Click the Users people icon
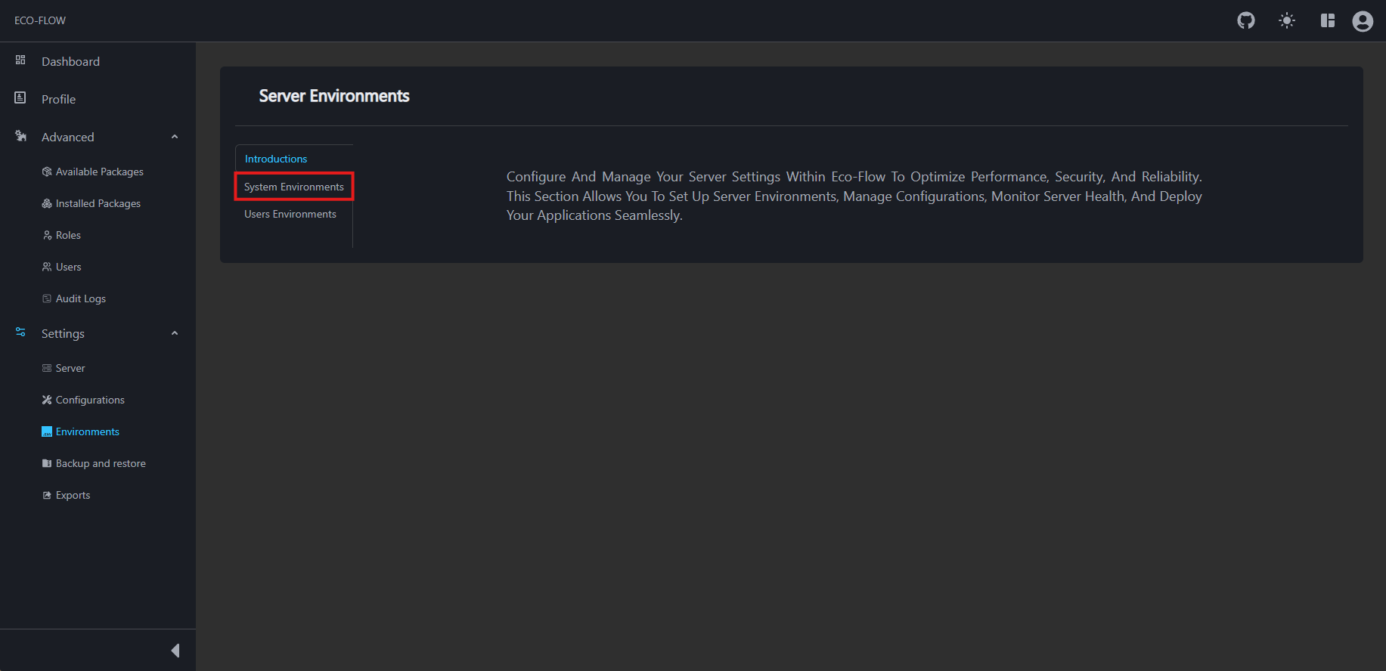Image resolution: width=1386 pixels, height=671 pixels. point(47,267)
